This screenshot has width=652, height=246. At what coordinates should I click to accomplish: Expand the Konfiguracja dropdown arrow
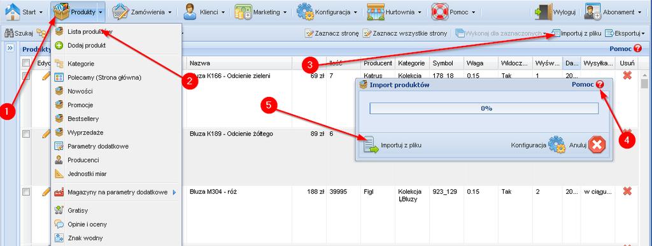point(355,13)
